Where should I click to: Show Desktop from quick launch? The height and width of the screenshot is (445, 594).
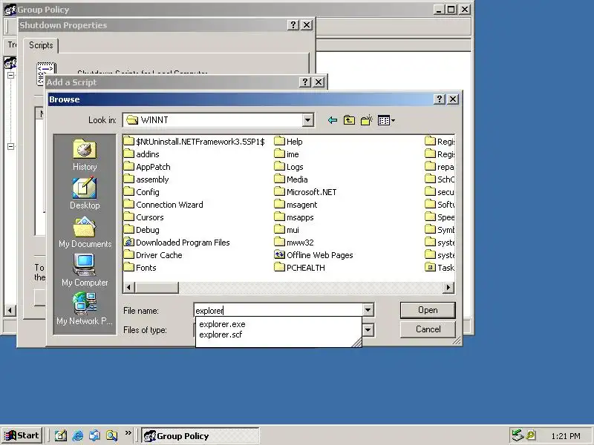(x=61, y=435)
